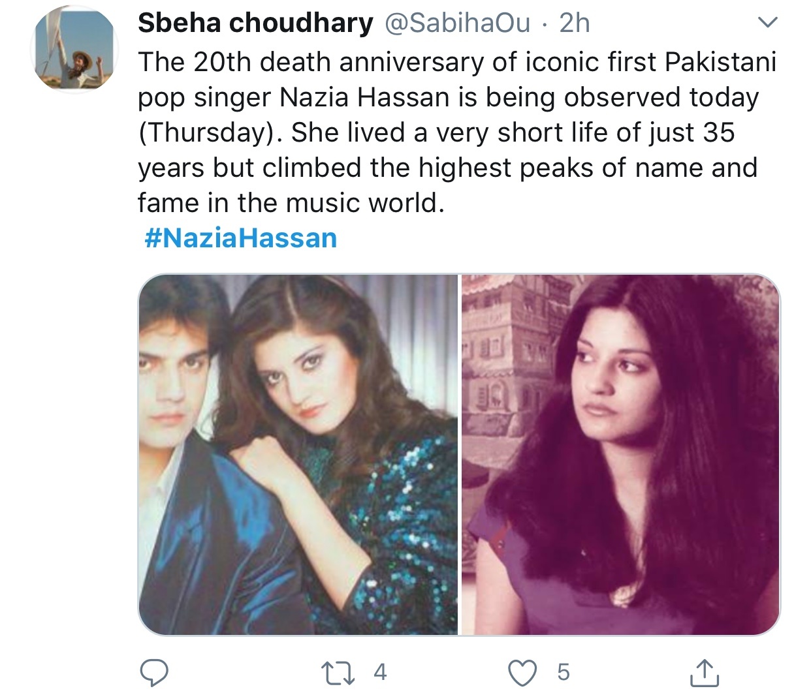Open the Sbeha choudhary display name
The image size is (811, 693).
coord(255,23)
